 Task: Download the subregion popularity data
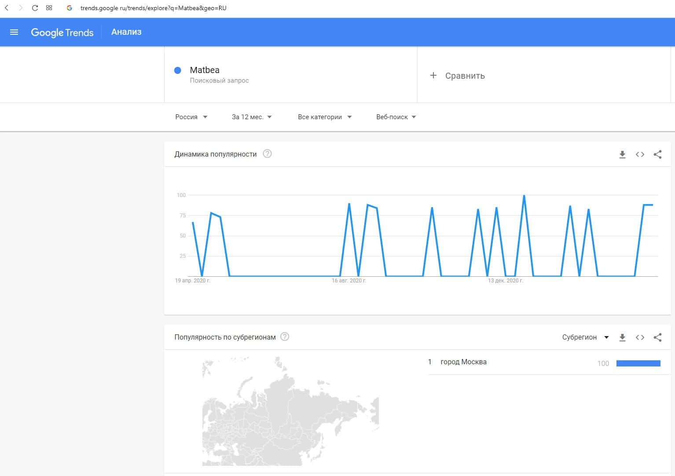pyautogui.click(x=622, y=337)
